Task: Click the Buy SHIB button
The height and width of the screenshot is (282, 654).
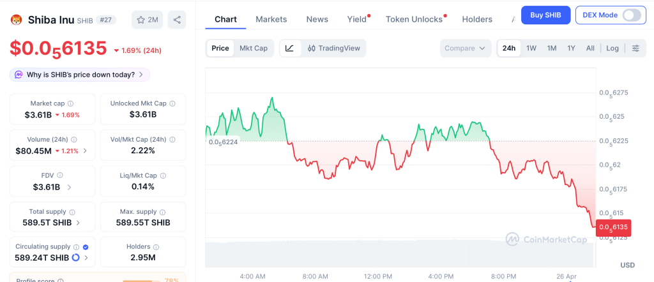Action: point(545,15)
